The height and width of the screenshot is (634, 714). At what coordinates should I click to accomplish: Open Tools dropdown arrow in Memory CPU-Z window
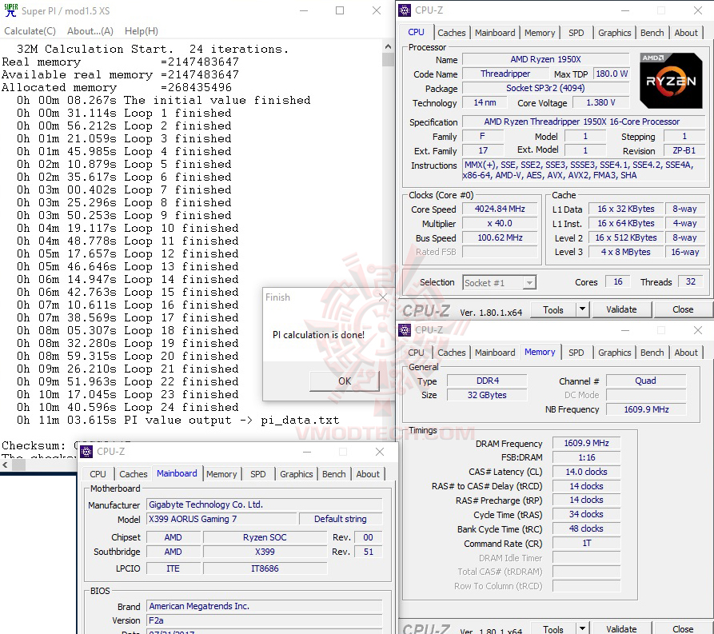[x=582, y=628]
